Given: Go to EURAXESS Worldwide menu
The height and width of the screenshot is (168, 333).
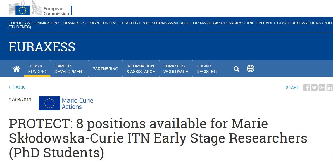Looking at the screenshot, I should 176,69.
